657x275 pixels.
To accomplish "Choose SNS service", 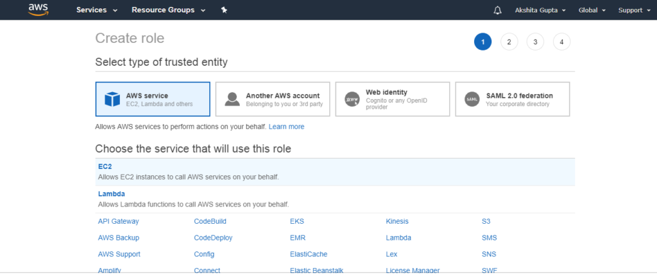I will click(489, 254).
